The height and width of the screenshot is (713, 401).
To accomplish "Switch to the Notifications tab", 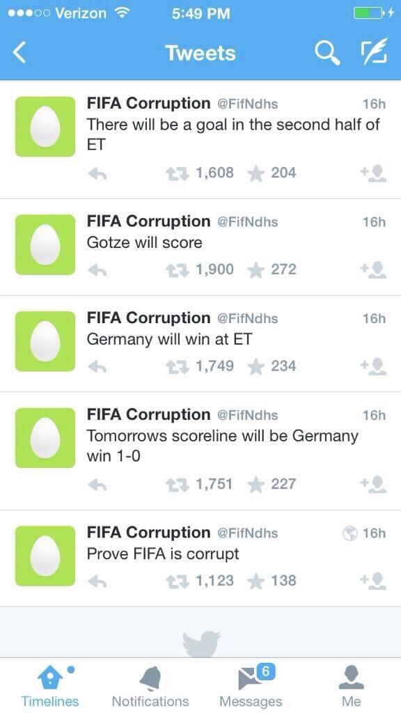I will [x=150, y=687].
